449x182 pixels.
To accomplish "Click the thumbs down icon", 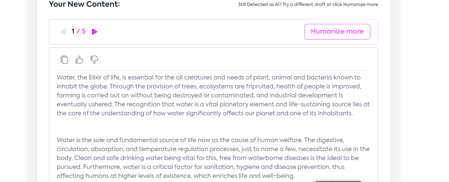I will pos(94,60).
